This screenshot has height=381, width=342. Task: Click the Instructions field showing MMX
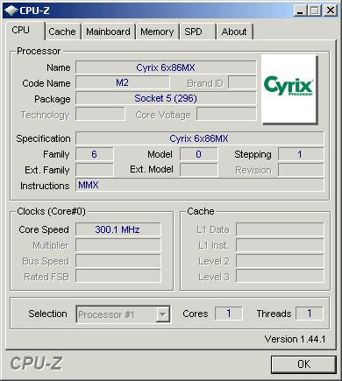pos(199,185)
